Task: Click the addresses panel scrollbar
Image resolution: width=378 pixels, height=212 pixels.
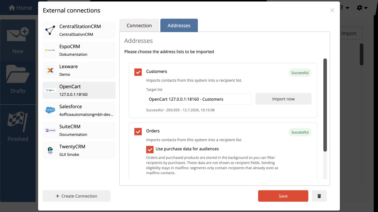Action: click(x=325, y=105)
